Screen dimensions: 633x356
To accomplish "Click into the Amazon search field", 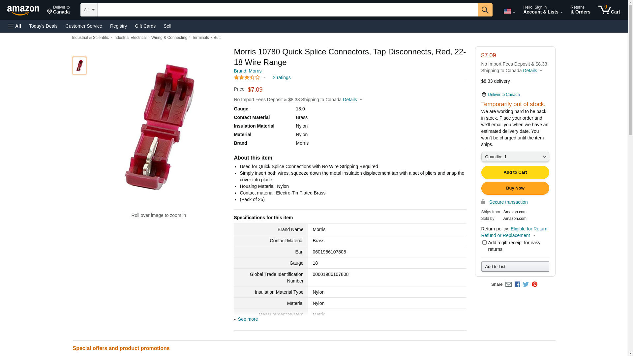I will (287, 10).
